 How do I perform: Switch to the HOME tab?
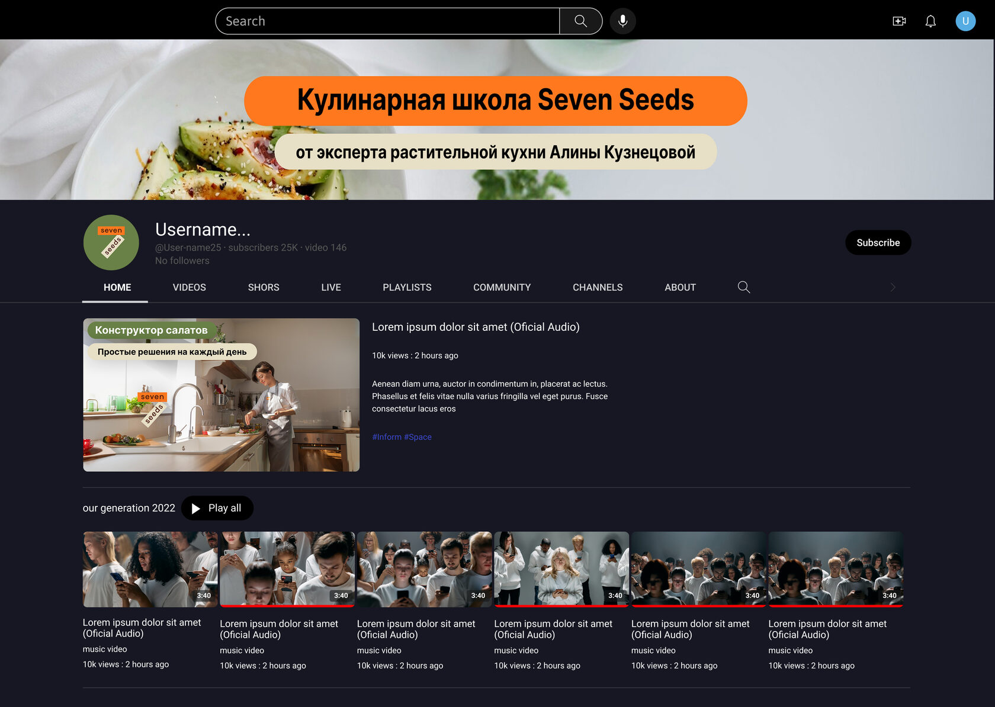click(x=117, y=287)
